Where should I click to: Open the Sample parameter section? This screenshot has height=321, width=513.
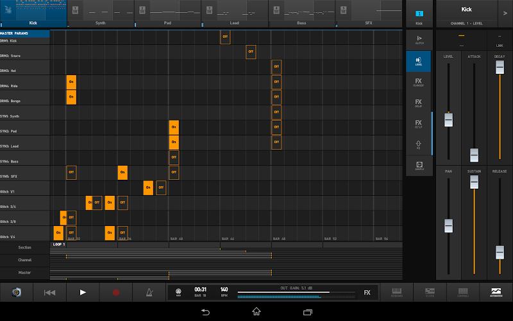419,166
